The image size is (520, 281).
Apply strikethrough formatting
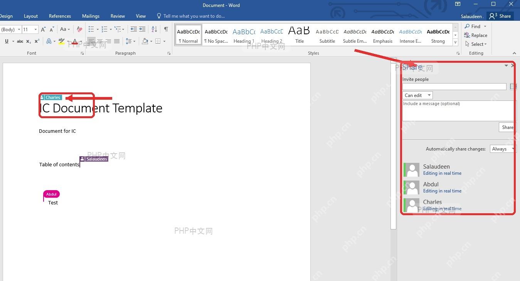[20, 41]
